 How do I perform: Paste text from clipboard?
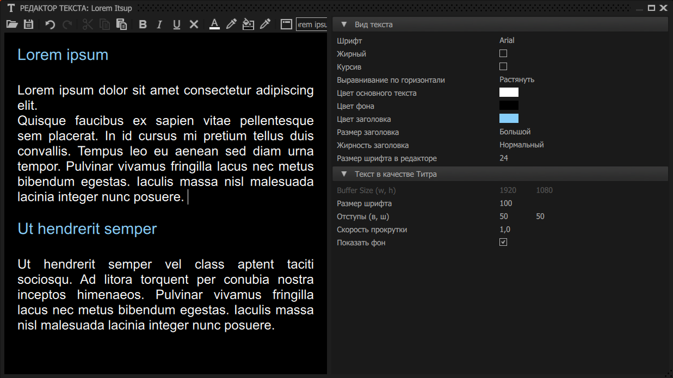click(x=121, y=24)
